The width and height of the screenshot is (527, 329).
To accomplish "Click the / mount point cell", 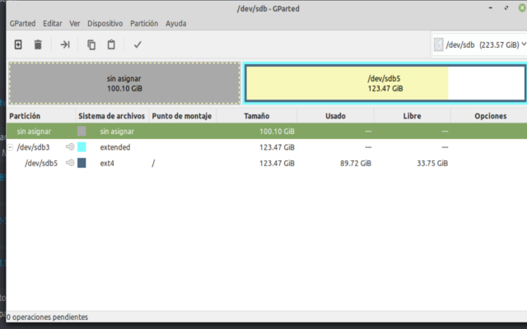I will (153, 163).
